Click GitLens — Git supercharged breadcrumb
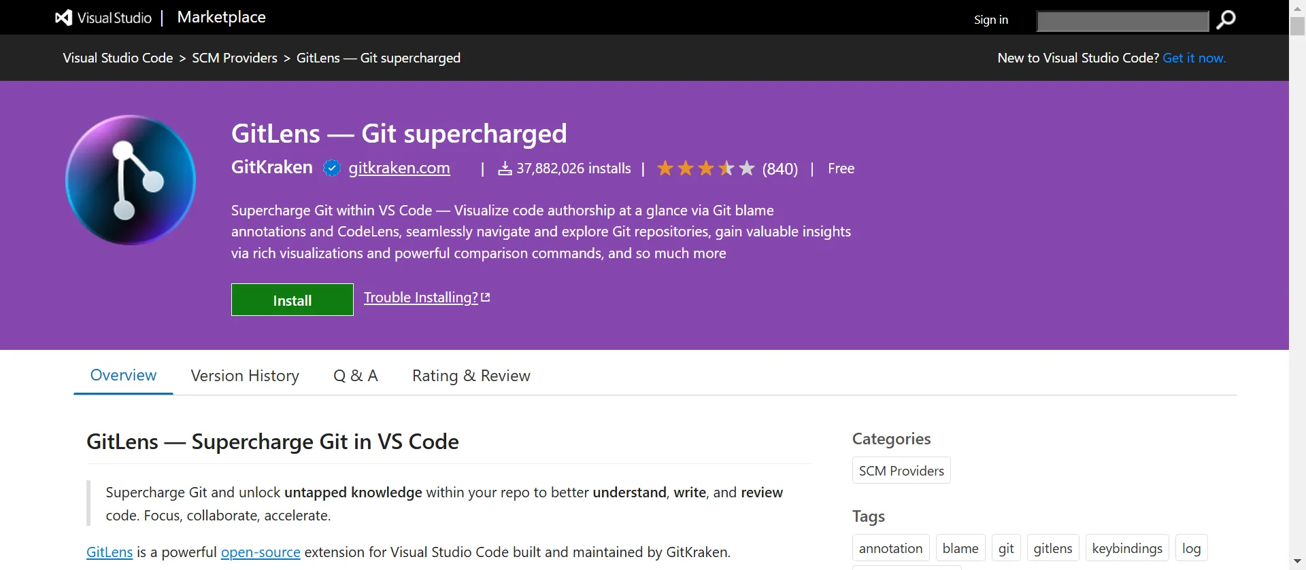 coord(378,58)
